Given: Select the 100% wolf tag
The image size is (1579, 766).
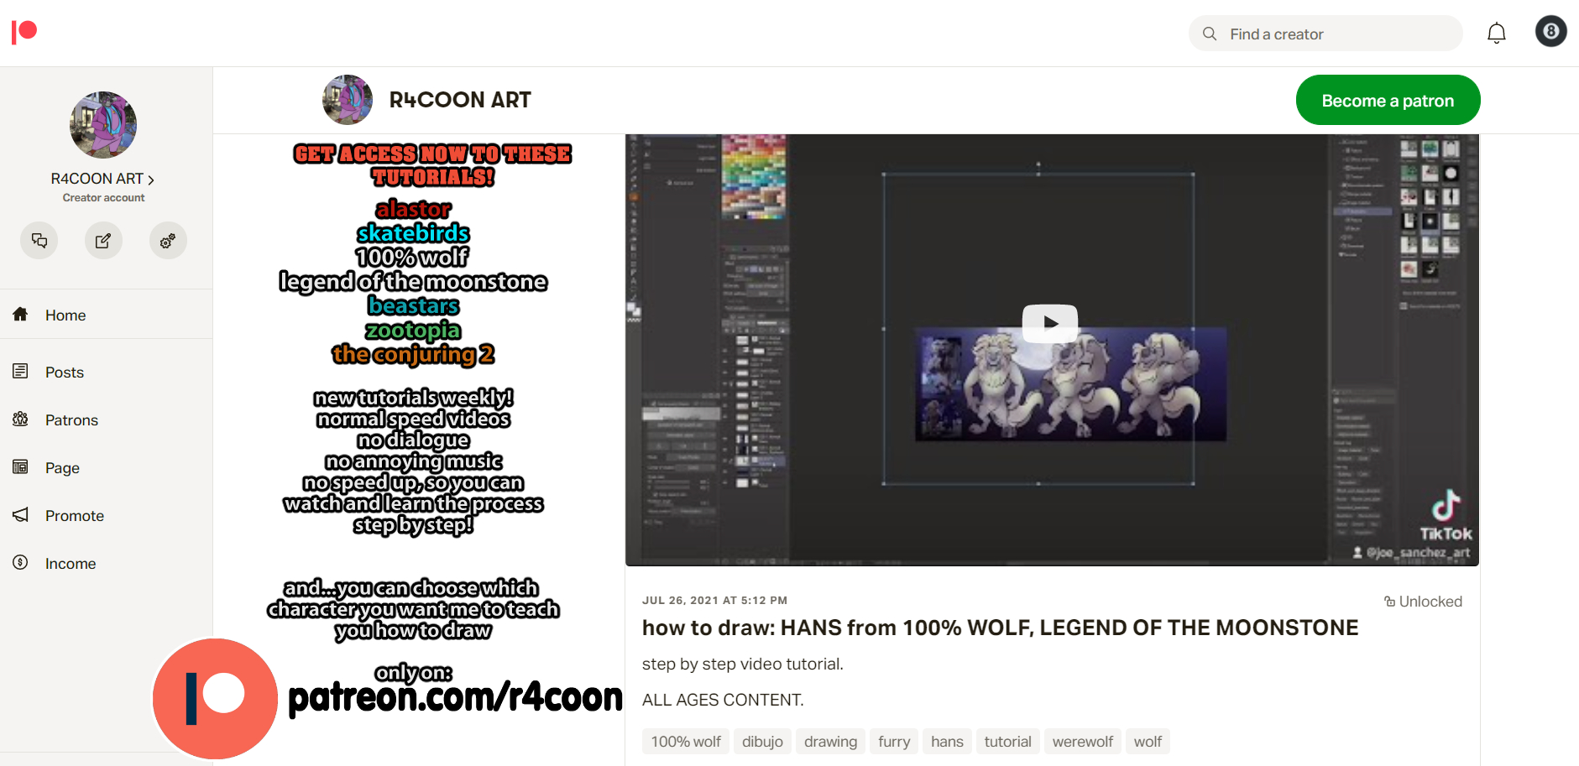Looking at the screenshot, I should 685,742.
